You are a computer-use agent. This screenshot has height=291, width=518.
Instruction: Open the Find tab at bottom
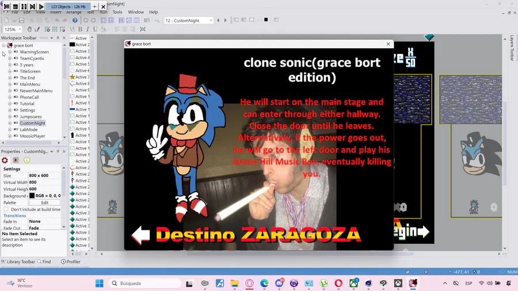pyautogui.click(x=44, y=262)
